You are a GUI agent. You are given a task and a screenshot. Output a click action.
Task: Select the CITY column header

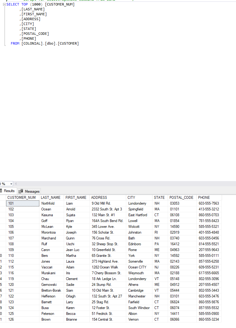(139, 198)
